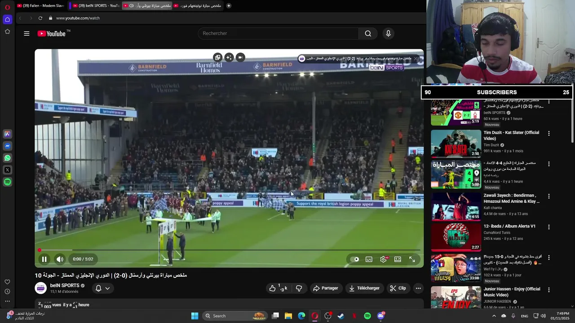Viewport: 575px width, 323px height.
Task: Open Discord from the taskbar
Action: (381, 316)
